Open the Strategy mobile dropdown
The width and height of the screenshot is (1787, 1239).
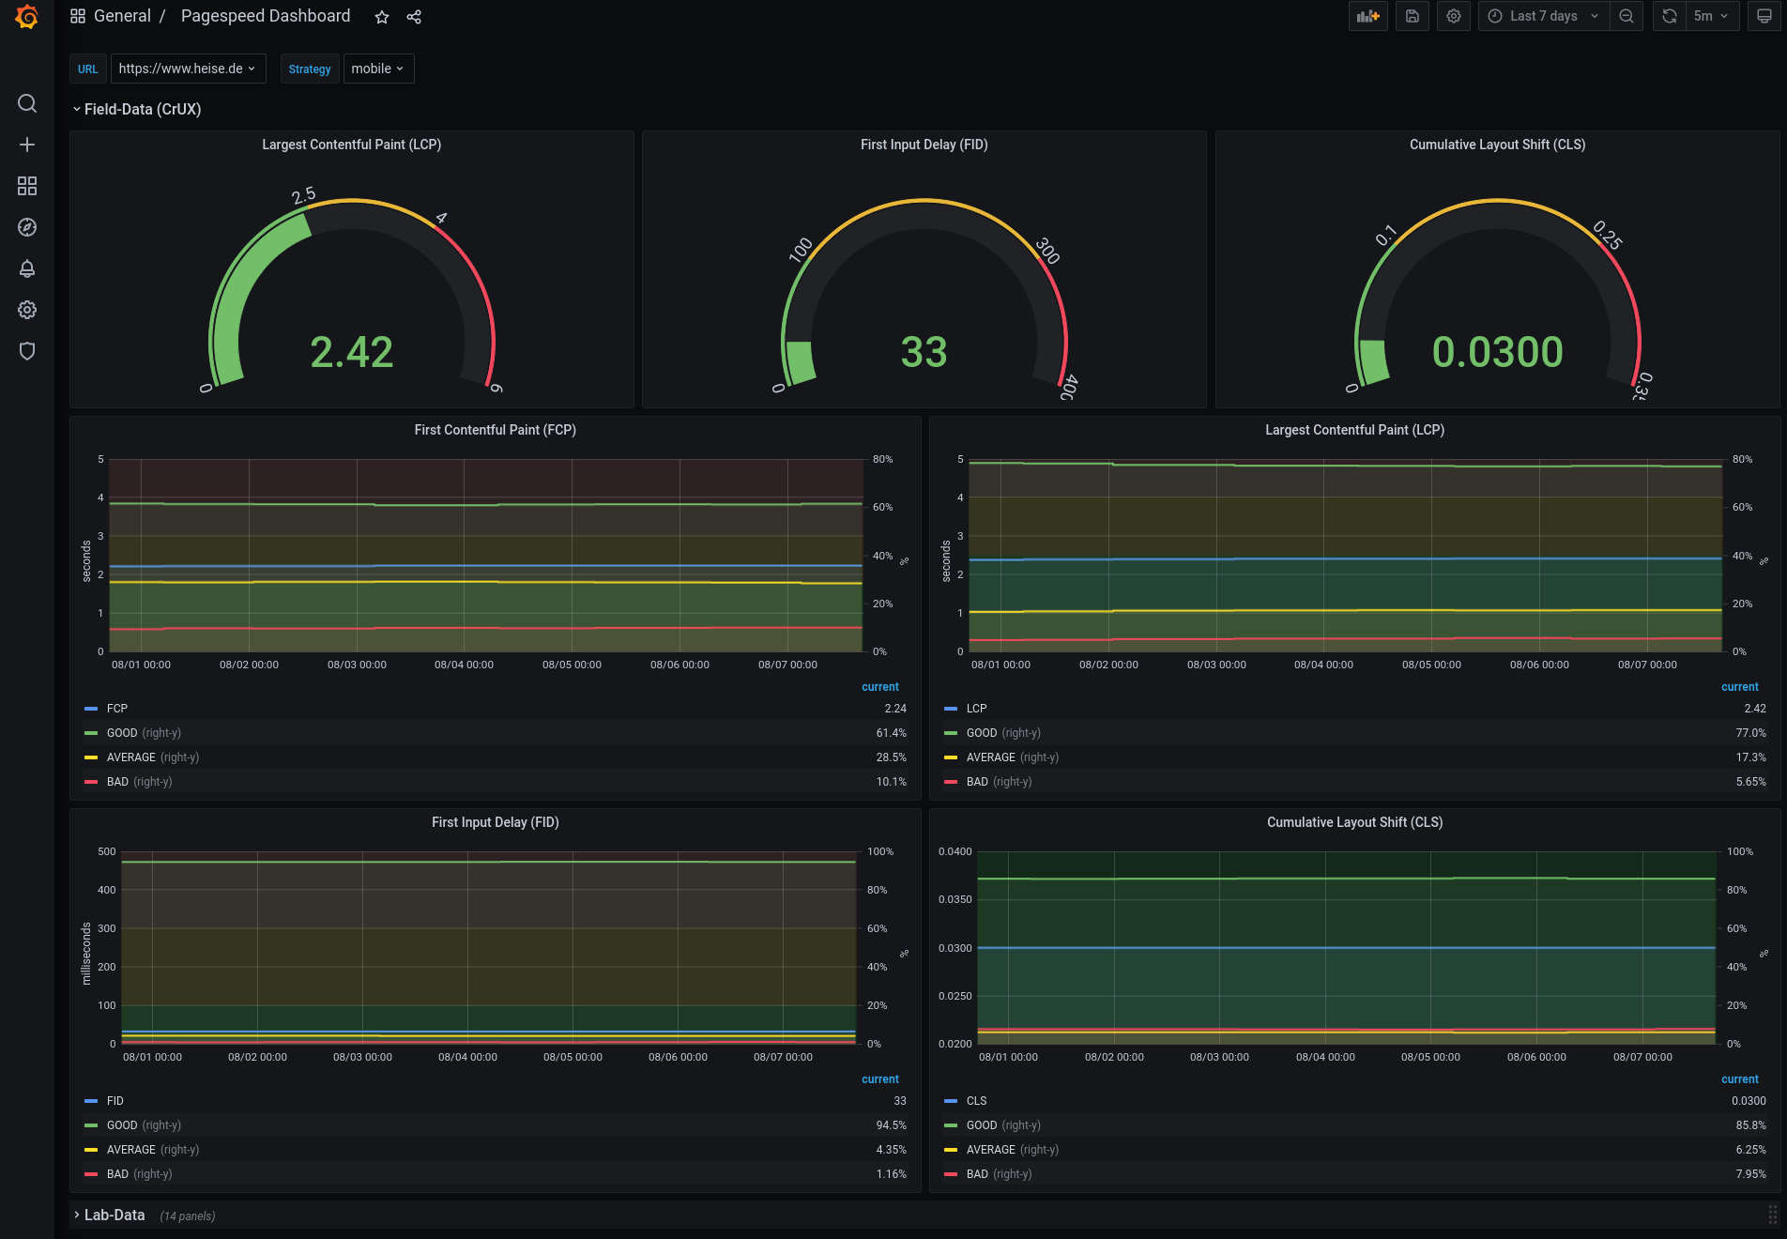378,69
